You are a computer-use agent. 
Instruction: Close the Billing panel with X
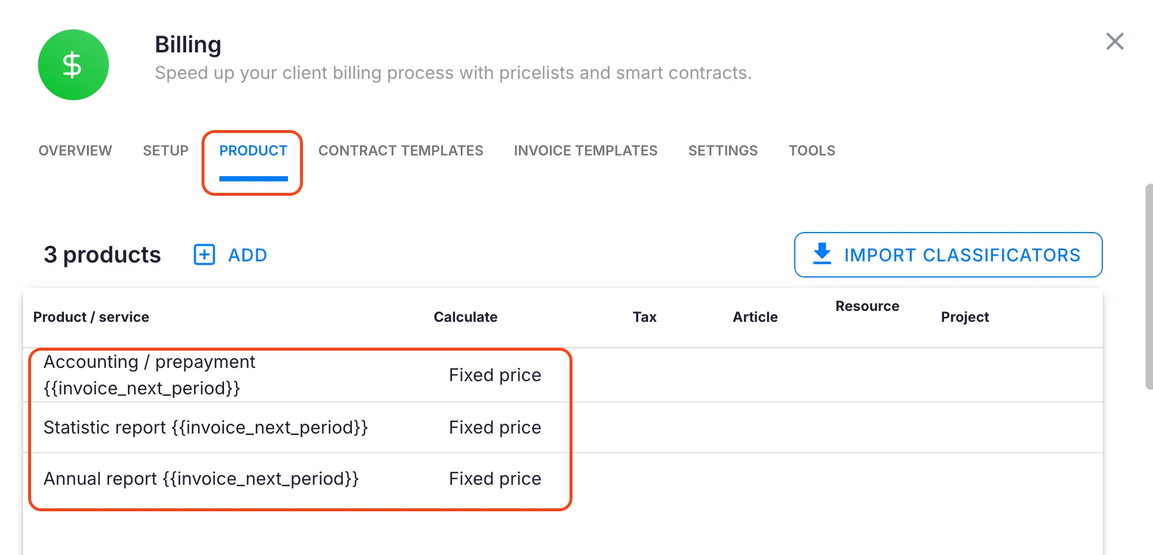pos(1114,41)
